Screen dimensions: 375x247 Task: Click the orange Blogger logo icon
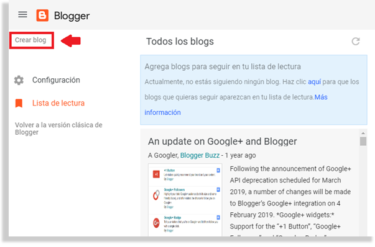42,16
